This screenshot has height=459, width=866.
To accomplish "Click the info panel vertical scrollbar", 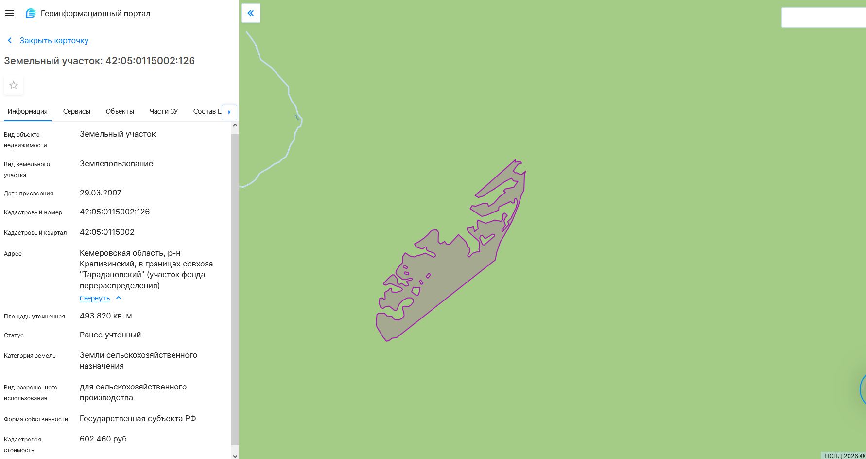I will pyautogui.click(x=235, y=289).
